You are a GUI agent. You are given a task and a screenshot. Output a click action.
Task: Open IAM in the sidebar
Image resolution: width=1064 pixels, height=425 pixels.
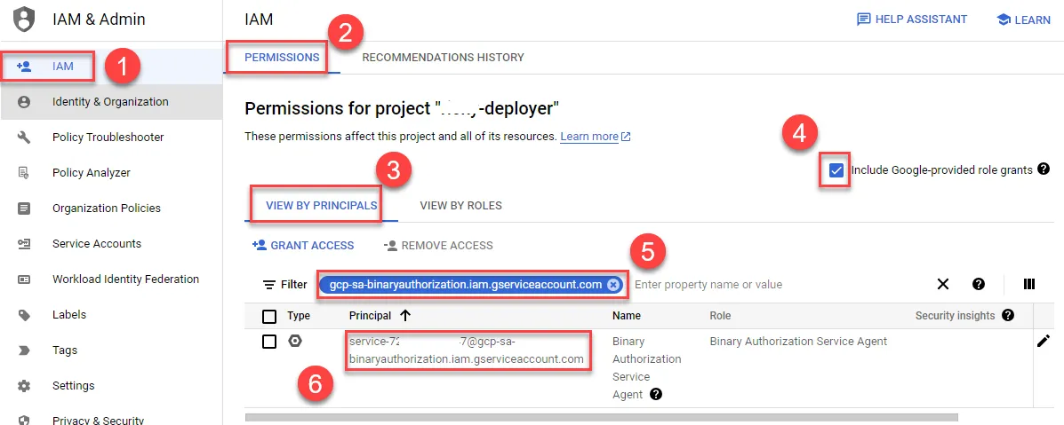[111, 67]
